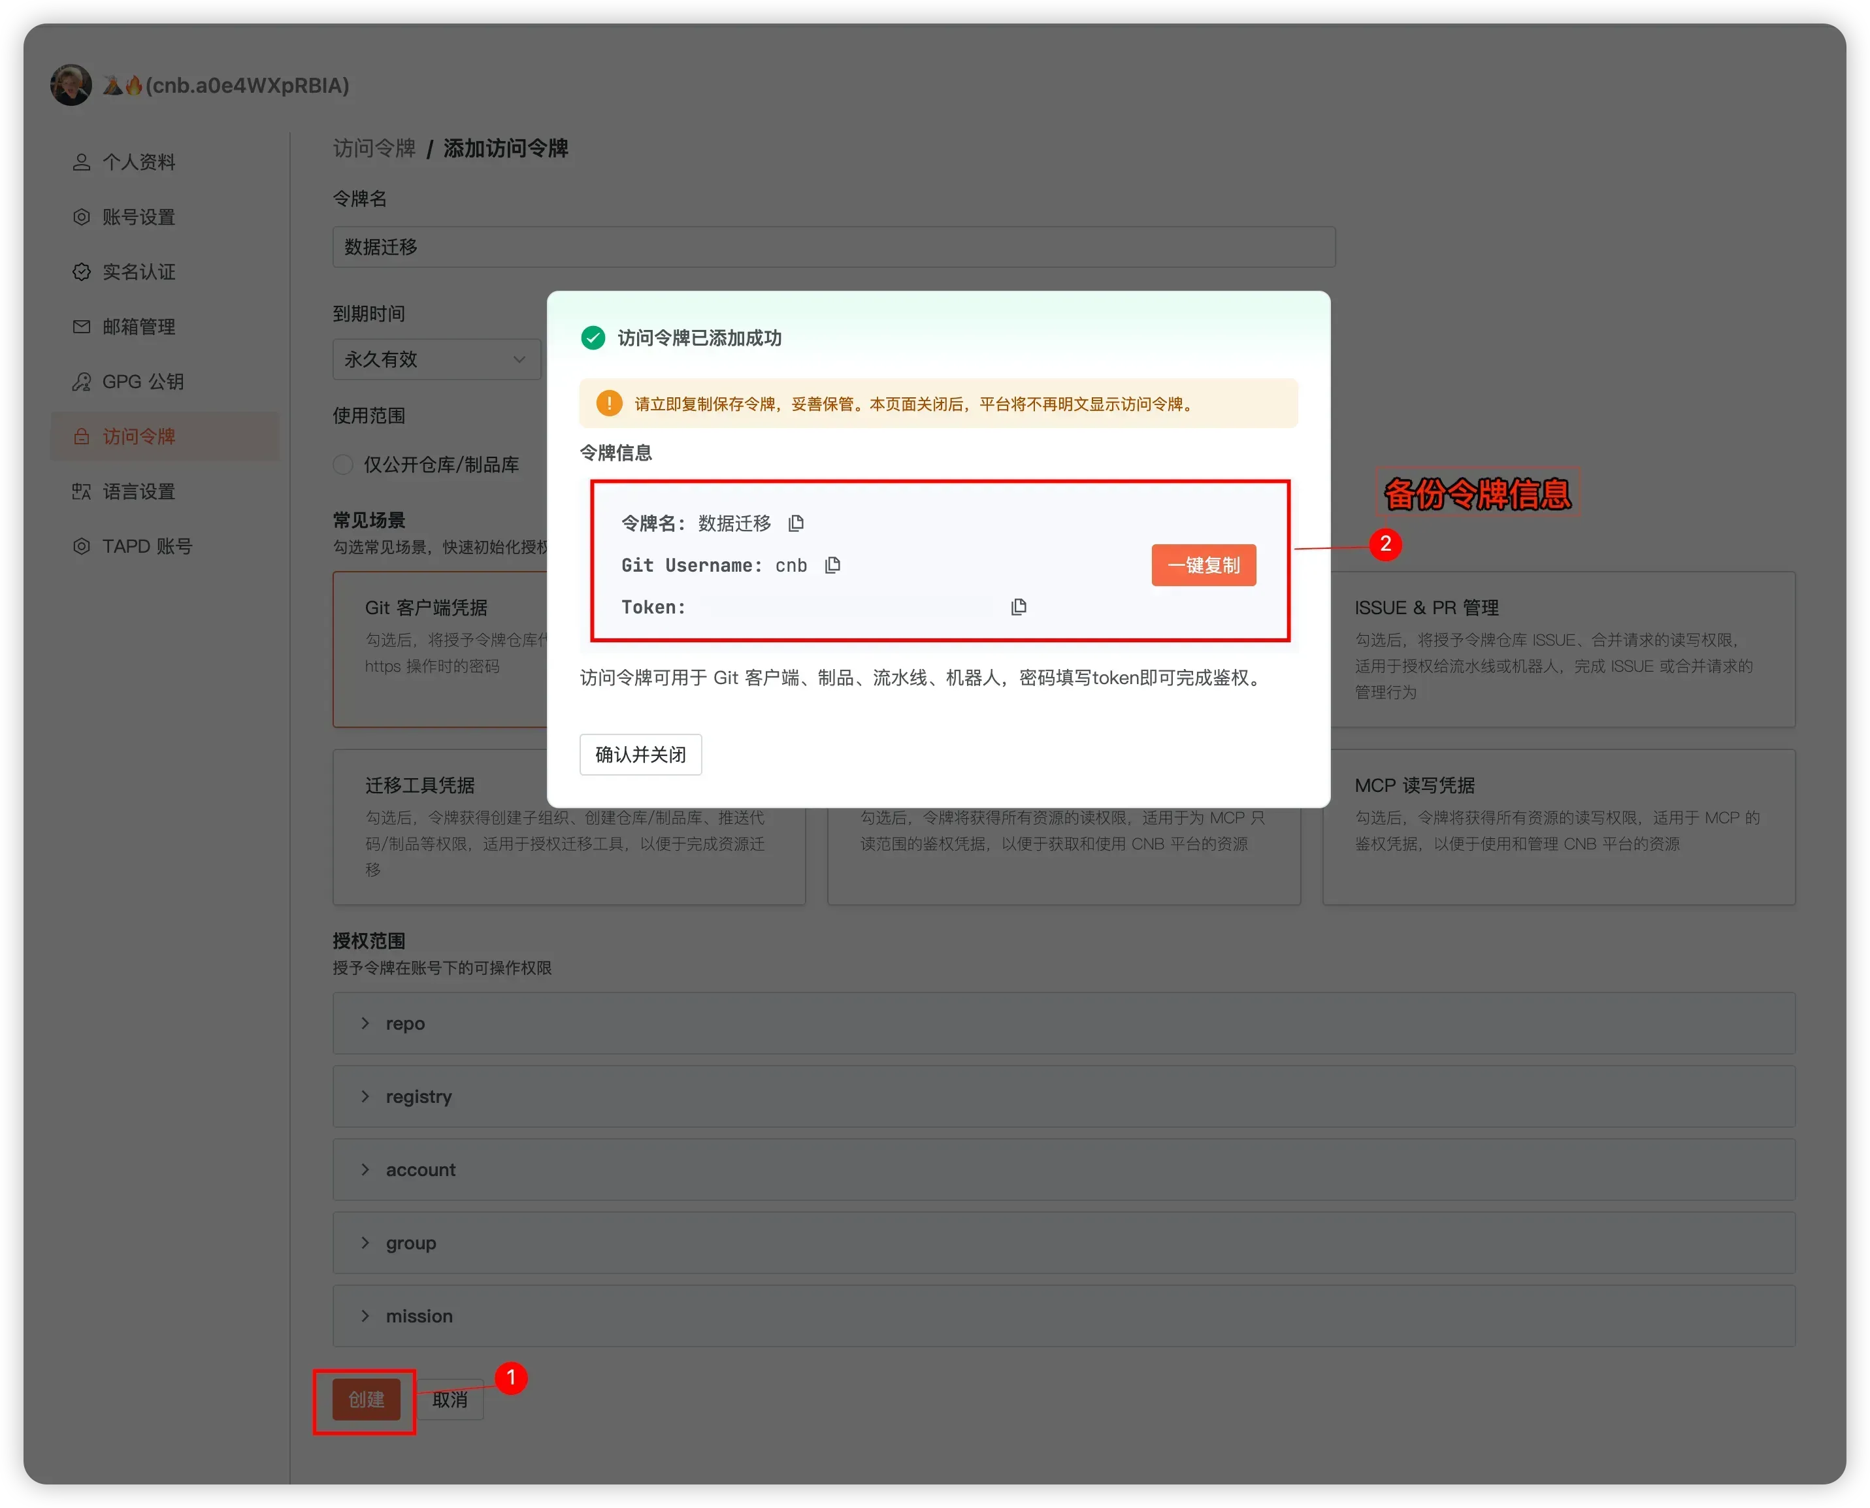Click the 确认并关闭 button
1870x1508 pixels.
(x=640, y=755)
